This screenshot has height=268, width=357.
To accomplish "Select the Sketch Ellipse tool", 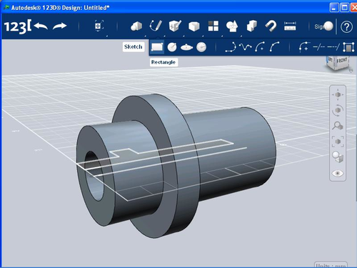I will click(x=186, y=47).
